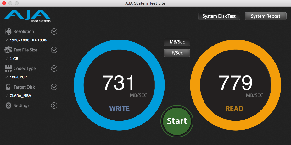Click the 731 write speed value
Viewport: 291px width, 145px height.
pyautogui.click(x=118, y=83)
